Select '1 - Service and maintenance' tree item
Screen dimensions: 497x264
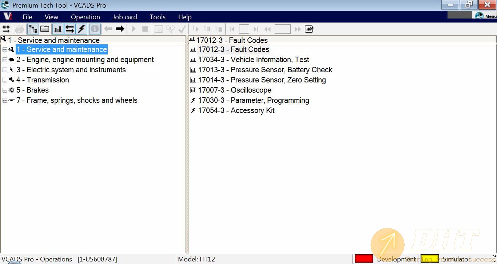click(x=61, y=49)
